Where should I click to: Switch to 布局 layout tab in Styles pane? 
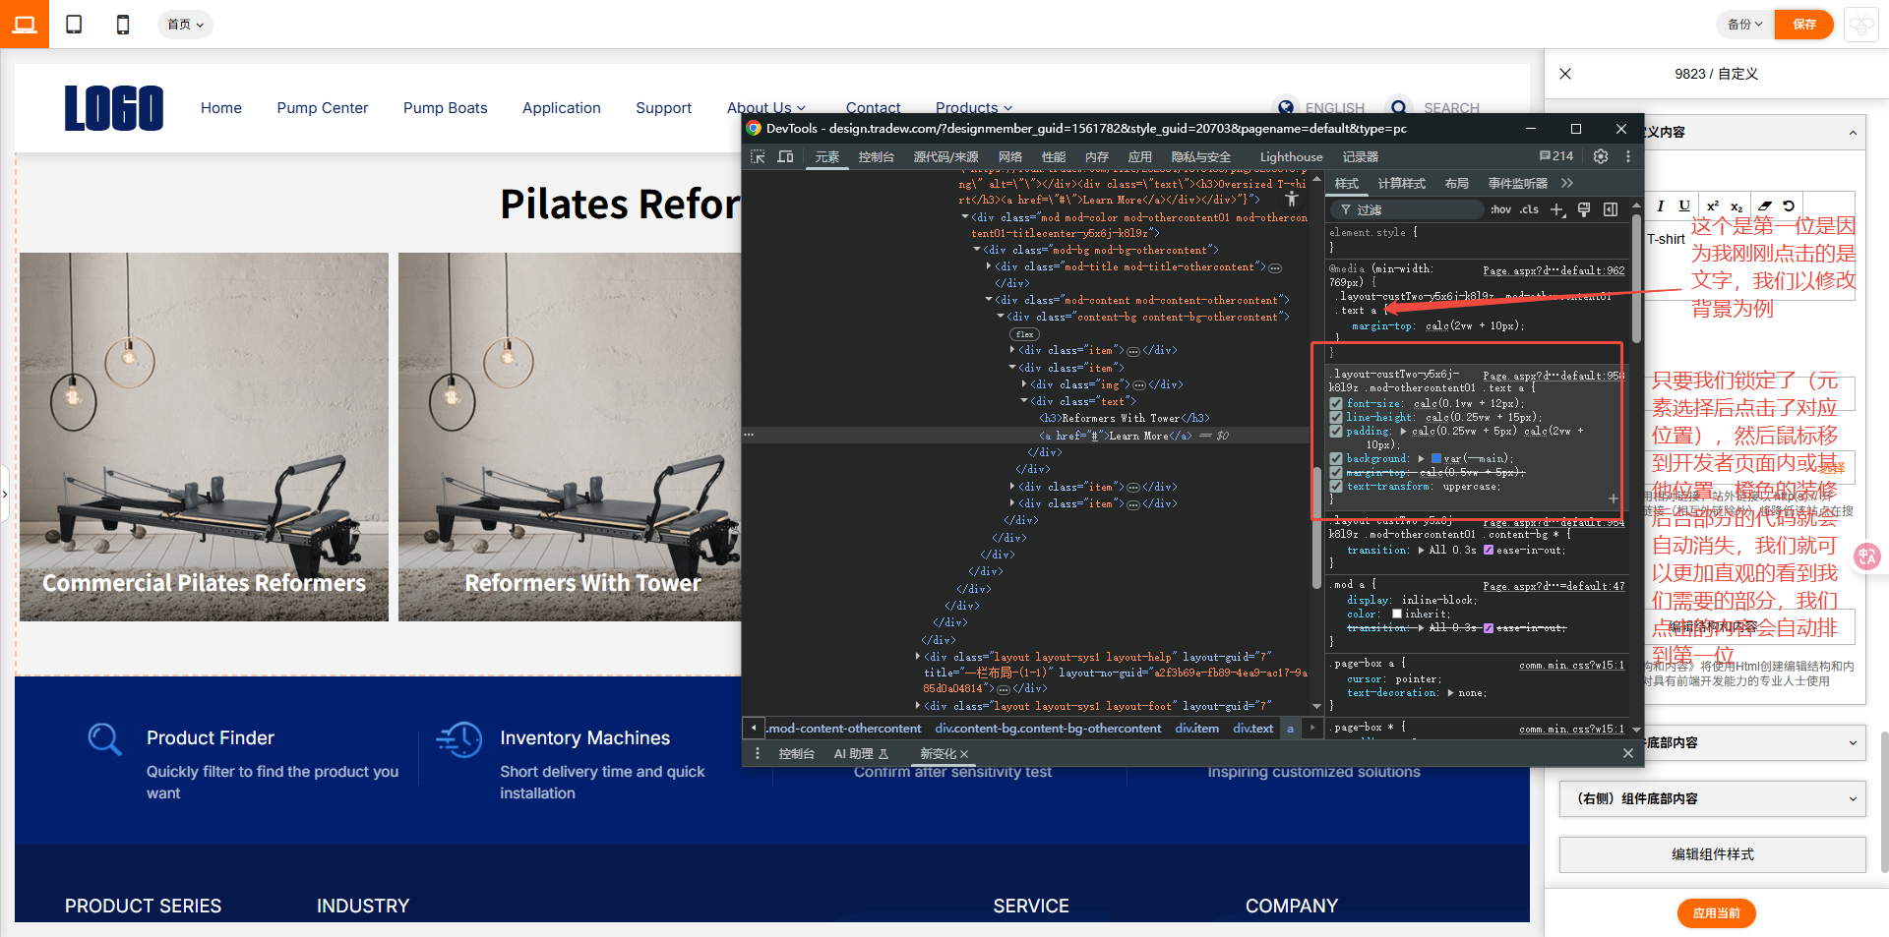click(x=1456, y=183)
